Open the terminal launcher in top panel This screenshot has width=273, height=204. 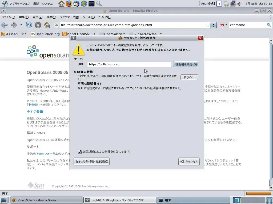click(91, 4)
